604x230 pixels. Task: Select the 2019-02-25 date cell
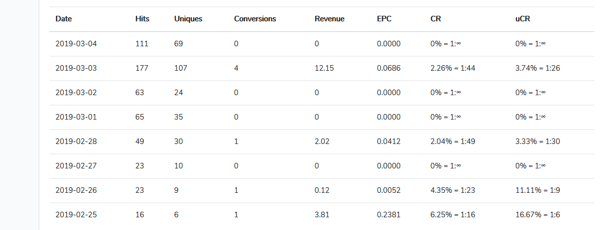tap(77, 215)
